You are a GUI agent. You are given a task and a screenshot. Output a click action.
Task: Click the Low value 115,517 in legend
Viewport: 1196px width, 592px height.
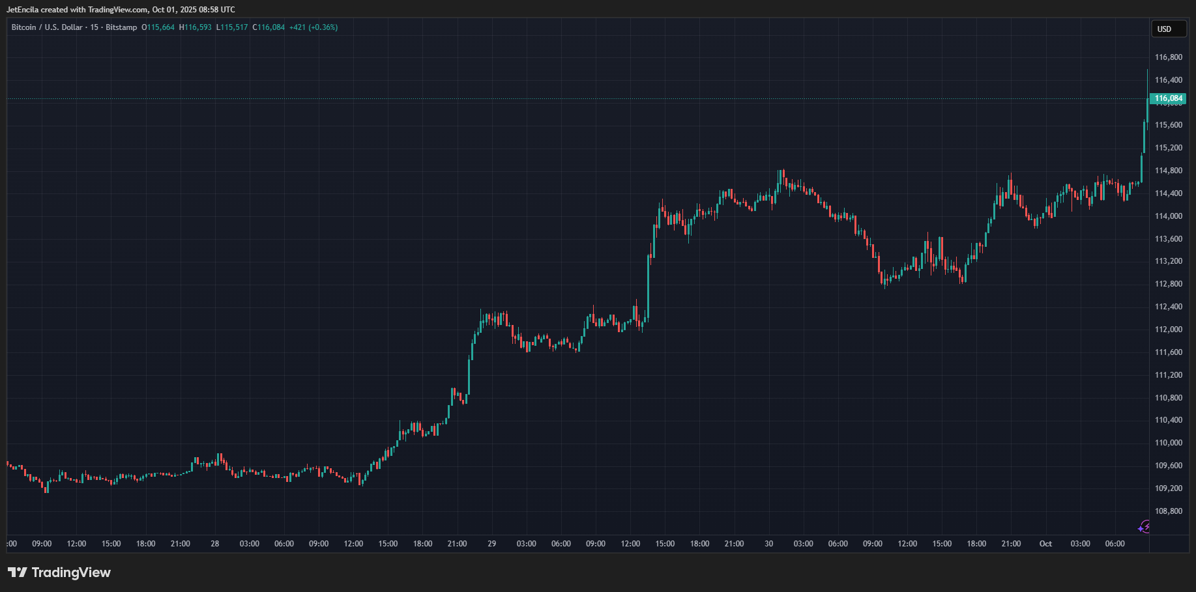[234, 27]
